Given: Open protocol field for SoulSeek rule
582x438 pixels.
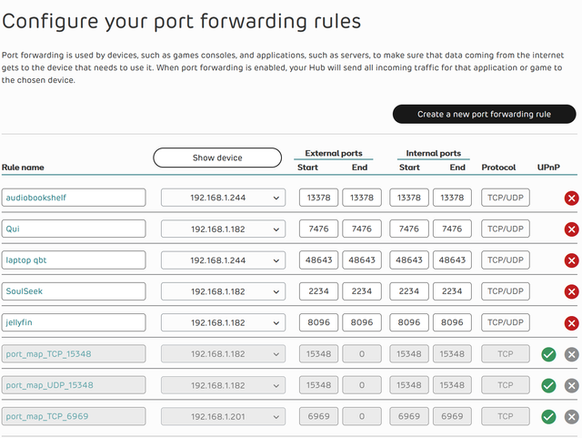Looking at the screenshot, I should coord(506,291).
